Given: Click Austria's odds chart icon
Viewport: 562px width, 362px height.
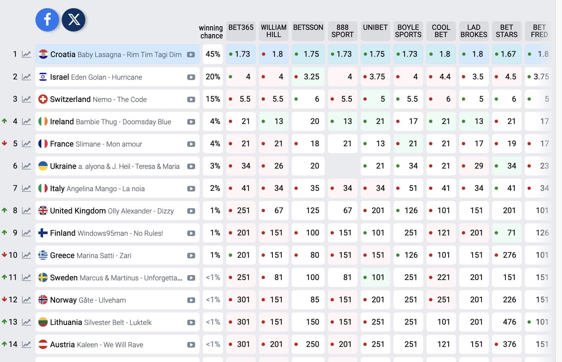Looking at the screenshot, I should click(26, 344).
